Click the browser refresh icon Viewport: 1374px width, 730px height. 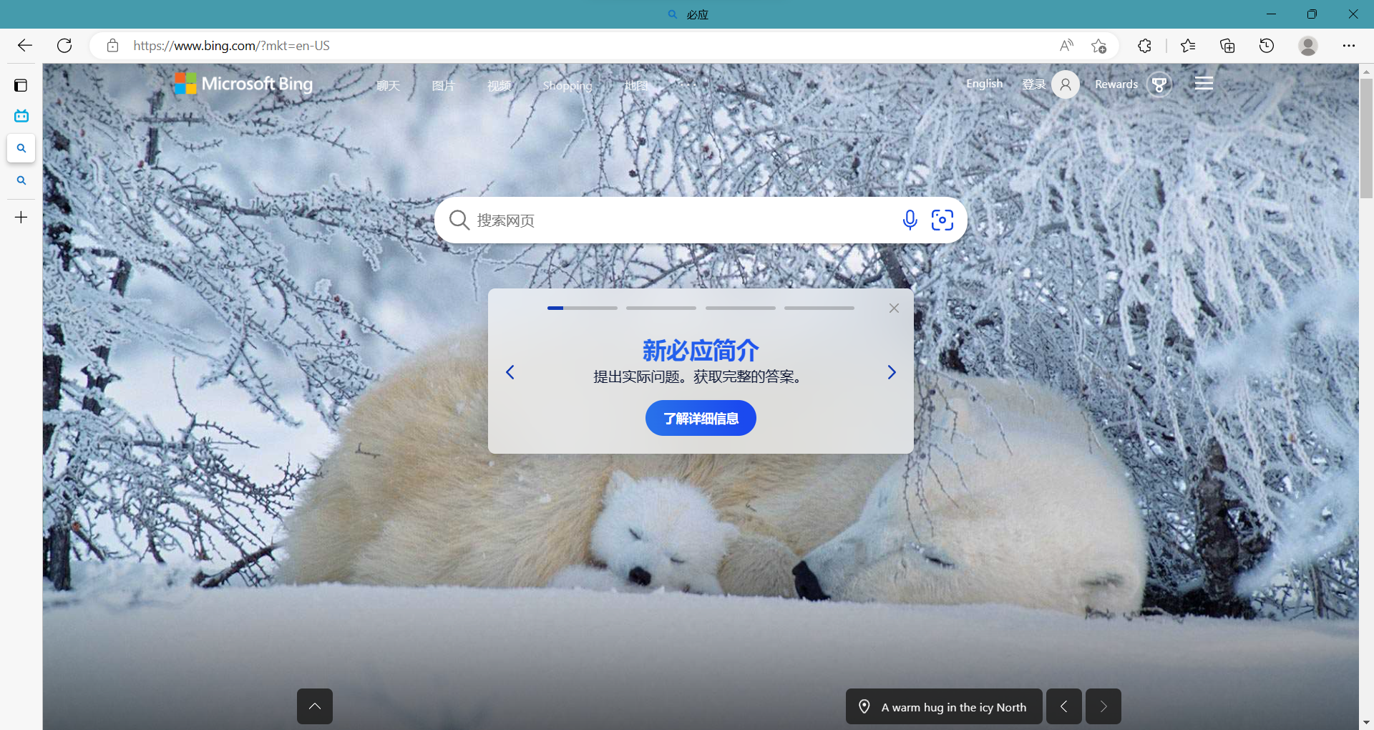point(64,46)
